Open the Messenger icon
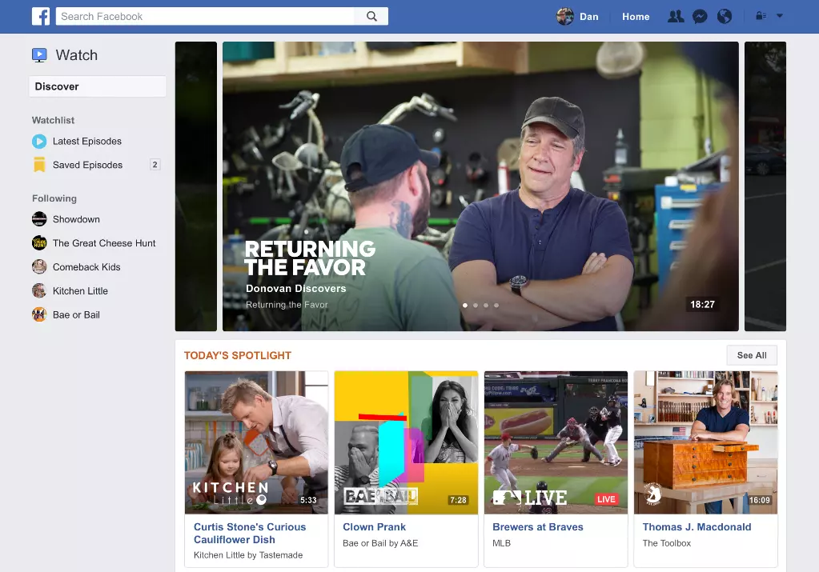Viewport: 819px width, 572px height. (x=700, y=17)
